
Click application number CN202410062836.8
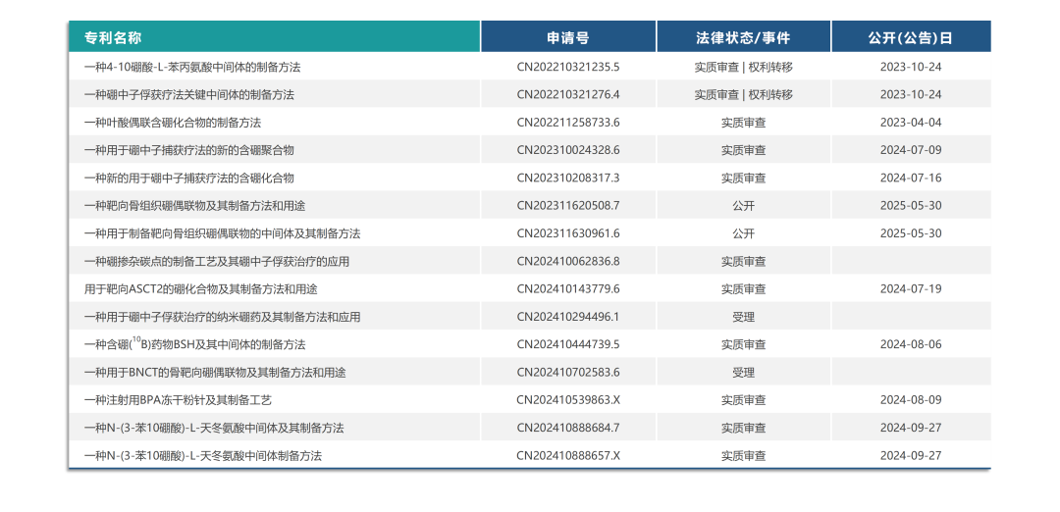click(x=568, y=261)
